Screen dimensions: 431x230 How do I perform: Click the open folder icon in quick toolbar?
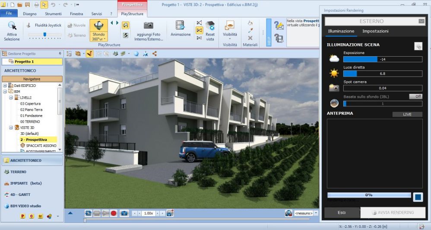(20, 5)
